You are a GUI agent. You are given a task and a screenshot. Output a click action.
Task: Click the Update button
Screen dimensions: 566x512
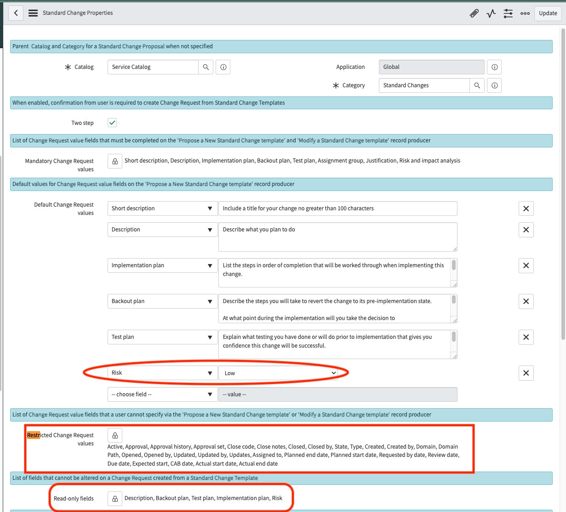[x=548, y=13]
